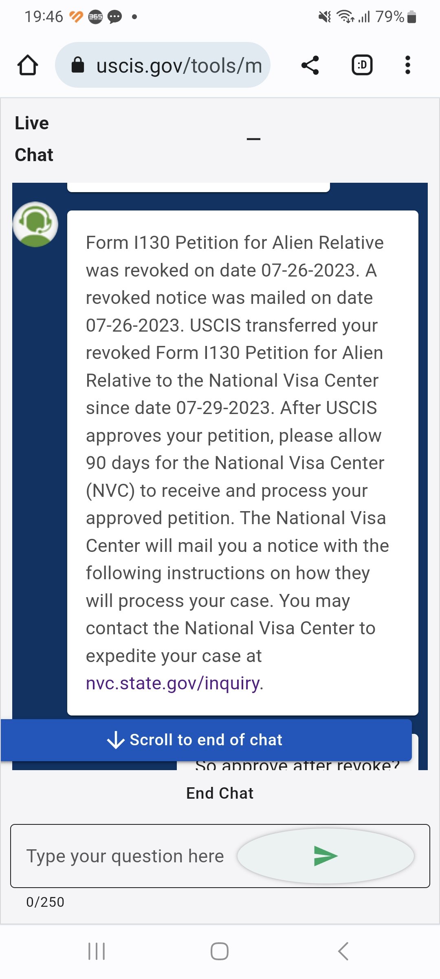Screen dimensions: 440x979
Task: Open the three-dot browser menu
Action: (407, 65)
